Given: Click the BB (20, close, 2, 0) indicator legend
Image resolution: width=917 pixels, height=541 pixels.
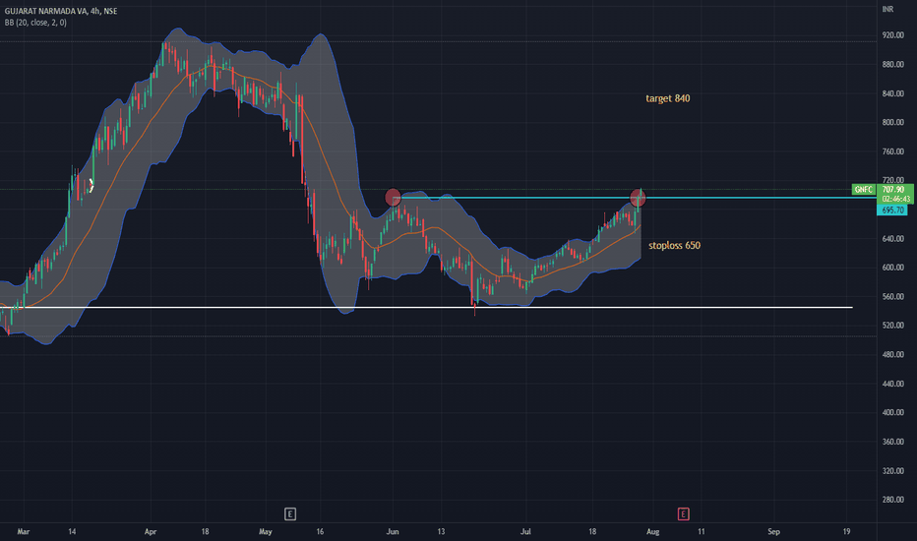Looking at the screenshot, I should (35, 23).
